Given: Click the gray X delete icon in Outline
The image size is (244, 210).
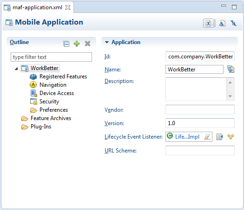Looking at the screenshot, I should click(x=88, y=44).
